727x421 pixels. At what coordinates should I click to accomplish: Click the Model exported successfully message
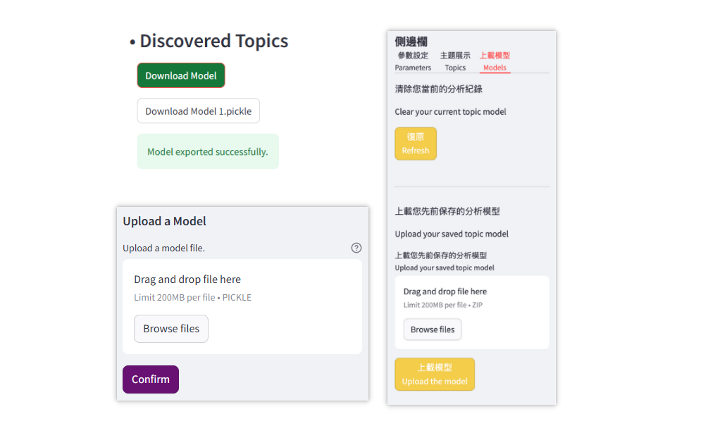point(208,151)
